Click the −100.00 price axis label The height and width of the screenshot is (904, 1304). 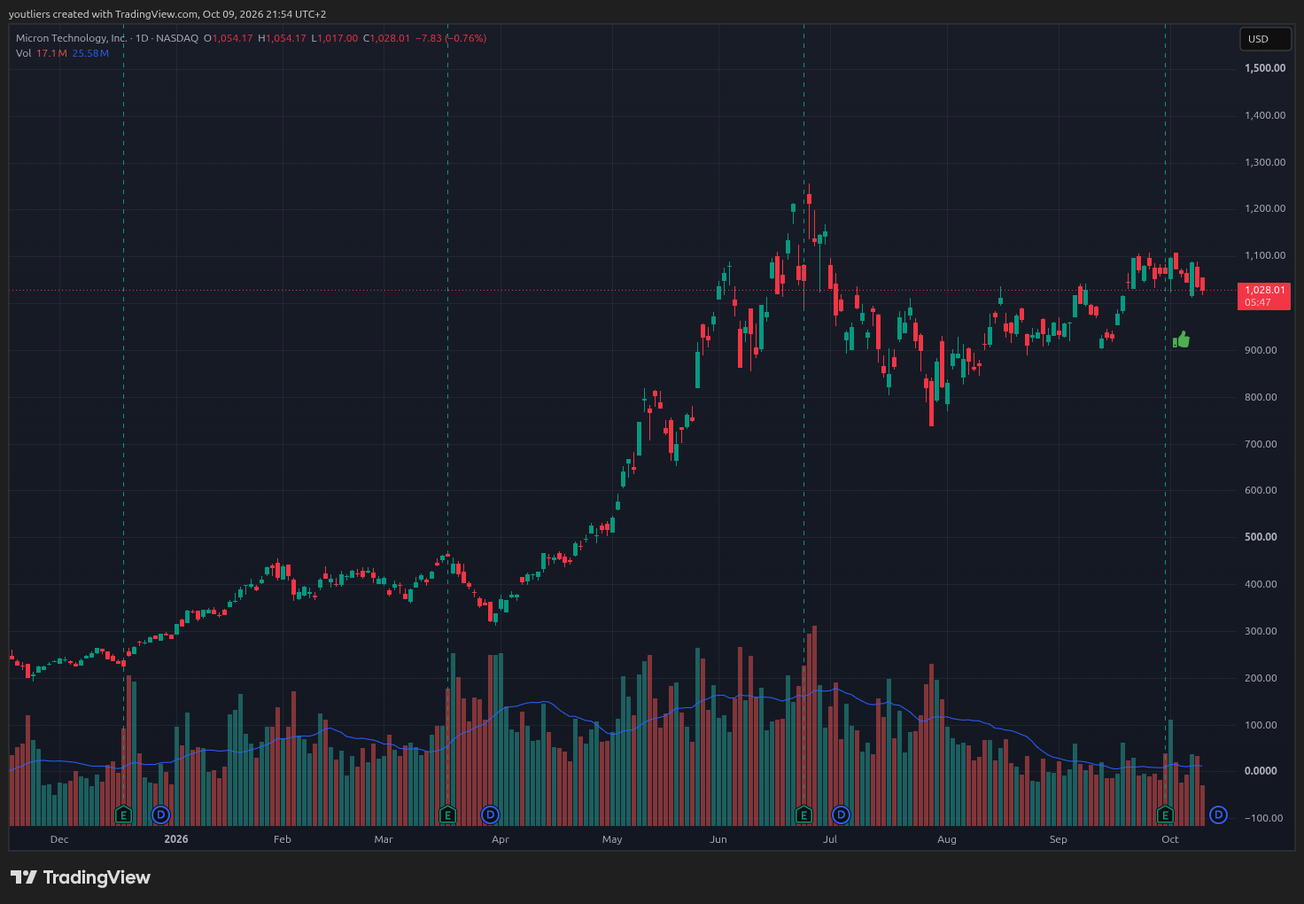tap(1263, 818)
